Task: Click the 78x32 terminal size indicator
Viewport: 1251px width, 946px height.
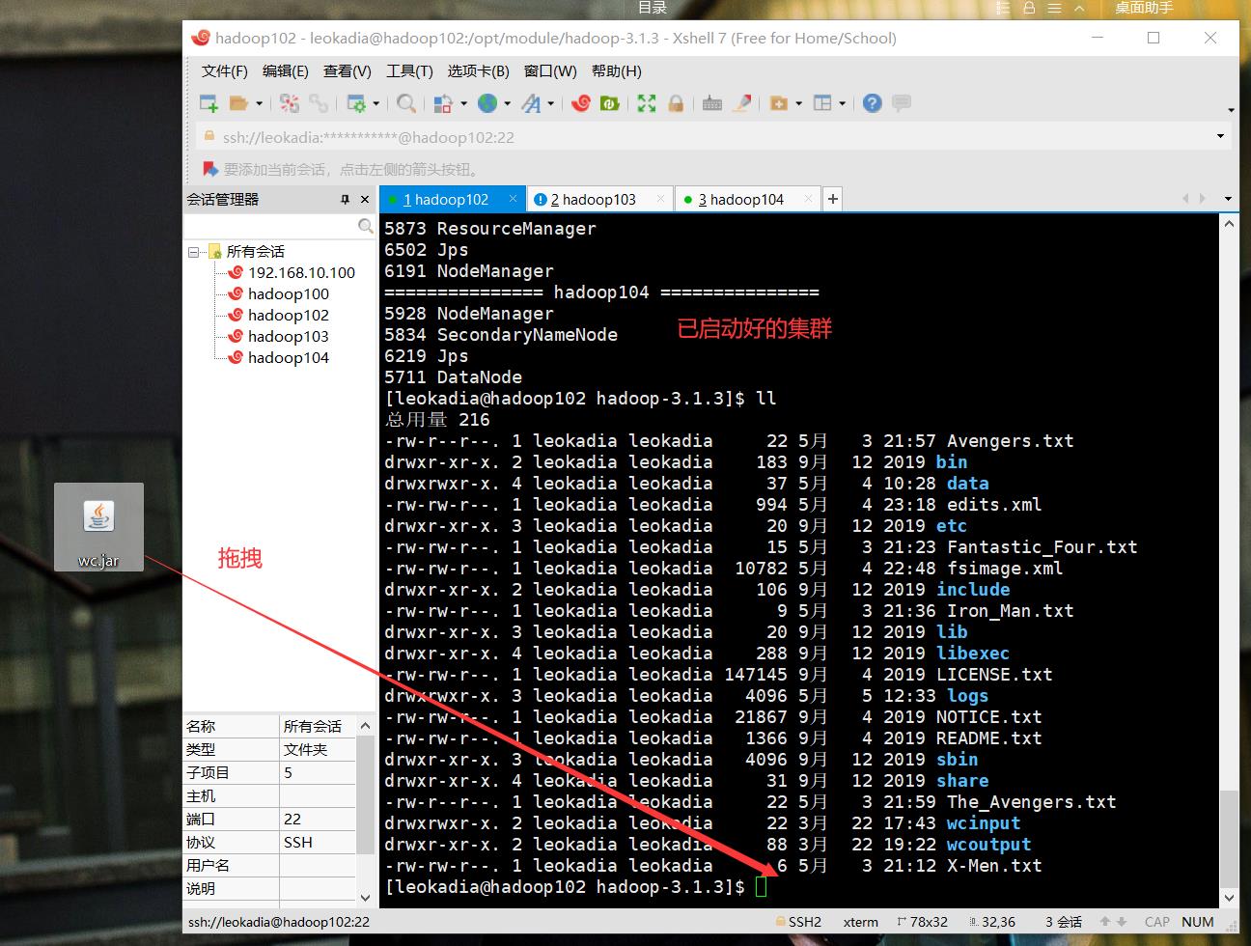Action: click(x=922, y=922)
